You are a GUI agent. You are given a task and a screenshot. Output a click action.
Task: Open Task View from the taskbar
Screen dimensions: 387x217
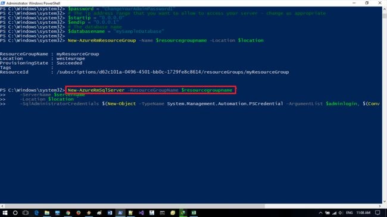pyautogui.click(x=26, y=213)
